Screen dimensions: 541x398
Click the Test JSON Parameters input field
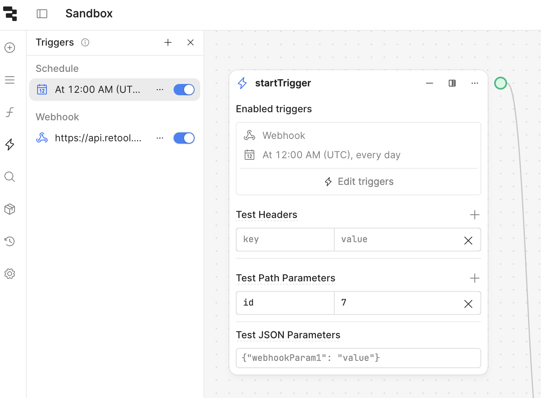(359, 358)
